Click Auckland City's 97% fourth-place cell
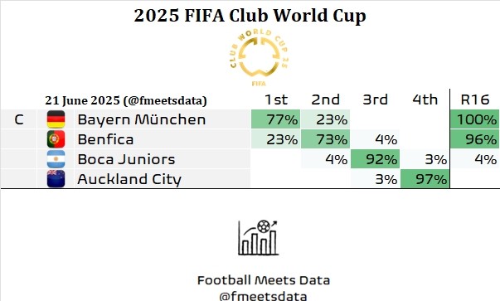The width and height of the screenshot is (500, 301). 425,179
